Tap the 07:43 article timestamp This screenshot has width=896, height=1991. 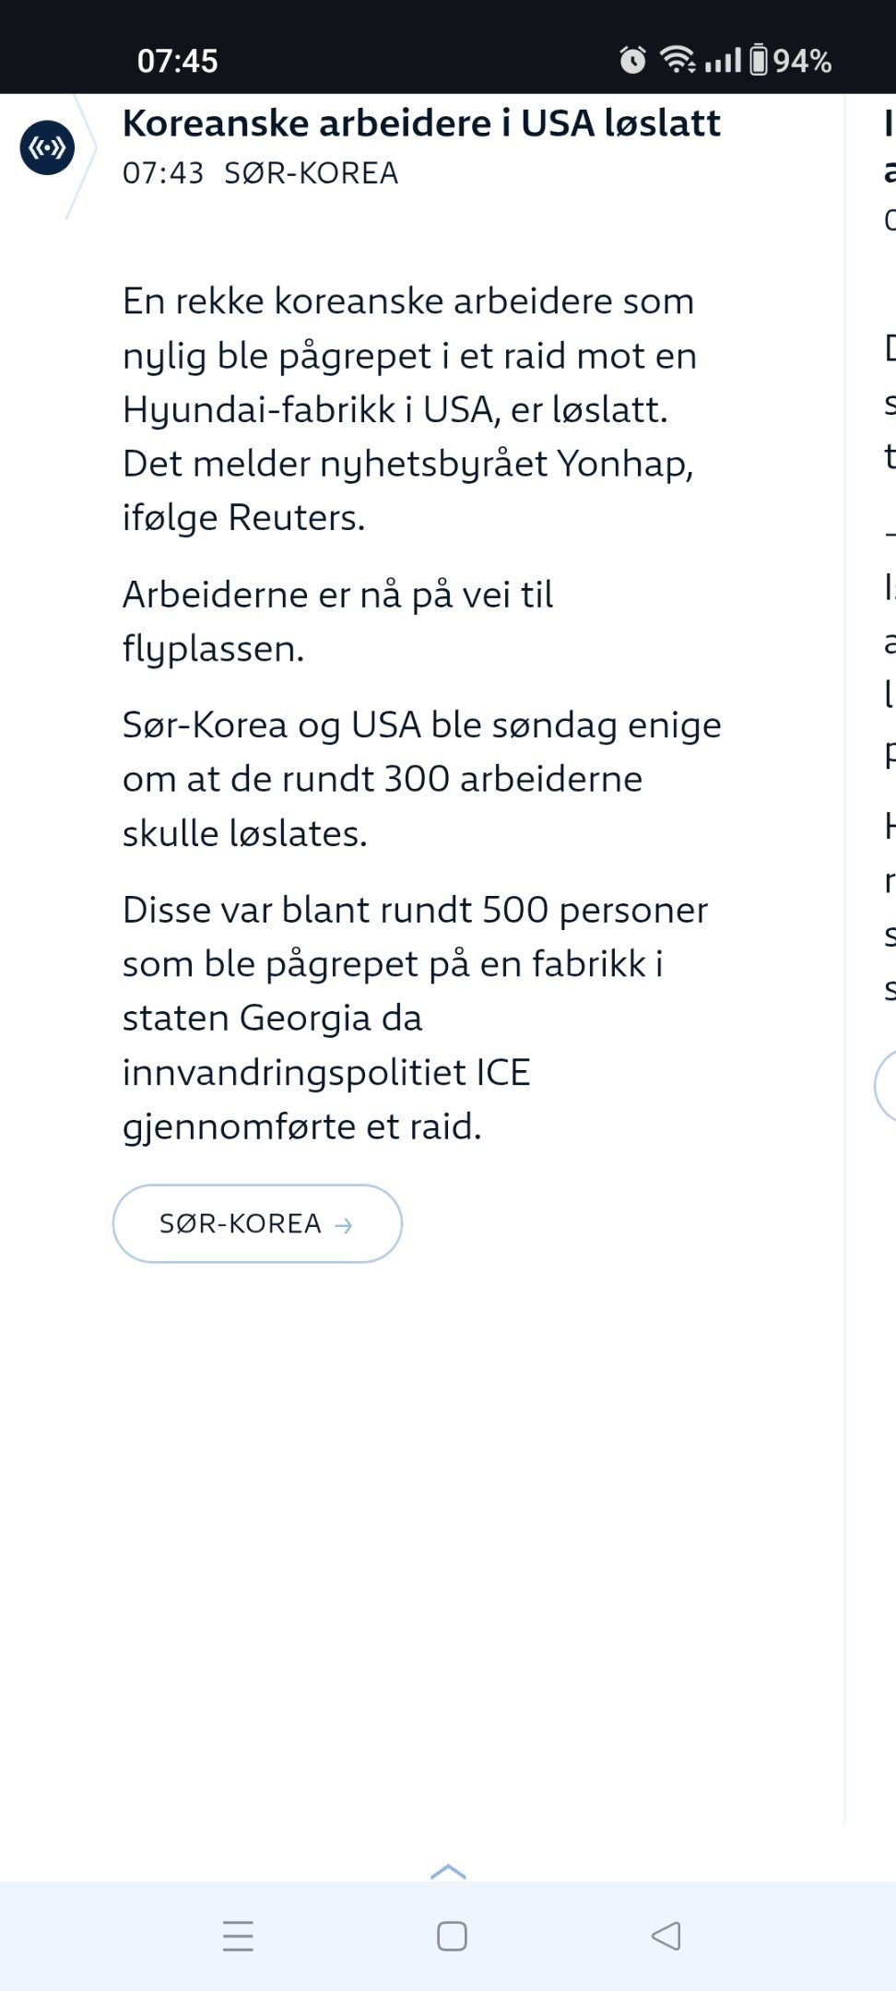click(x=163, y=173)
